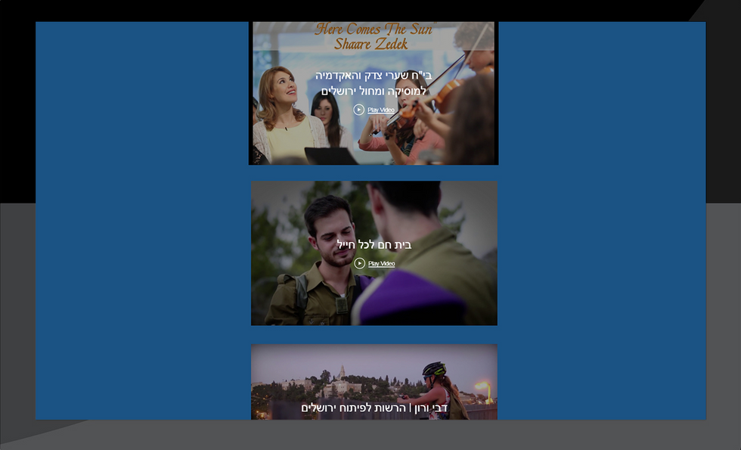Click the 'בית חם לכל חייל' title text
This screenshot has height=450, width=741.
click(x=374, y=245)
